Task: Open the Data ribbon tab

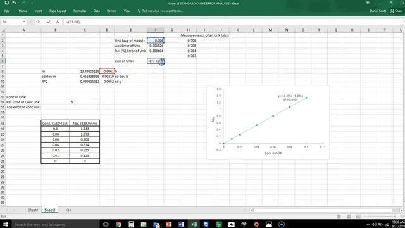Action: pos(97,11)
